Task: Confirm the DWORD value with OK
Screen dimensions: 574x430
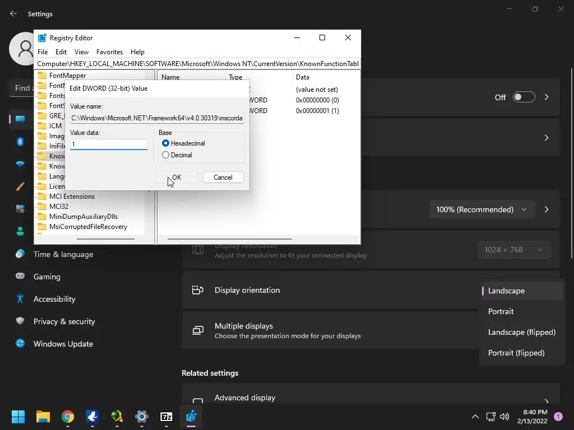Action: pyautogui.click(x=177, y=177)
